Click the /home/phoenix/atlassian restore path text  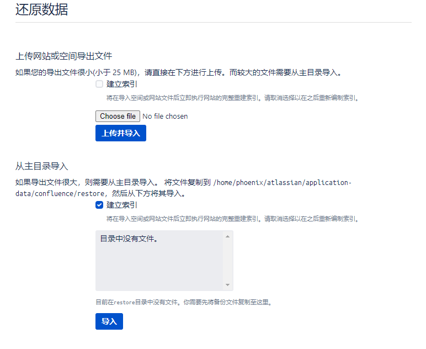[281, 183]
